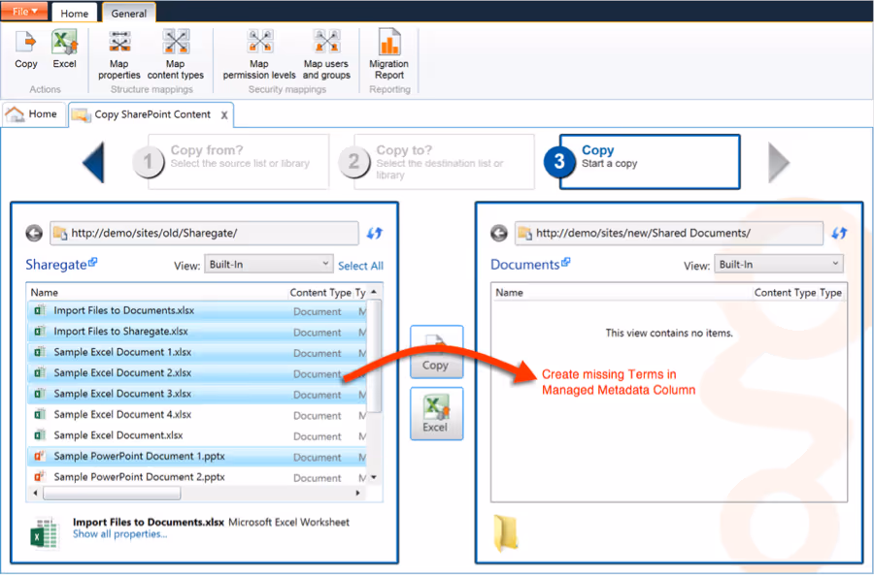Open Map users and groups in the ribbon

pos(326,55)
